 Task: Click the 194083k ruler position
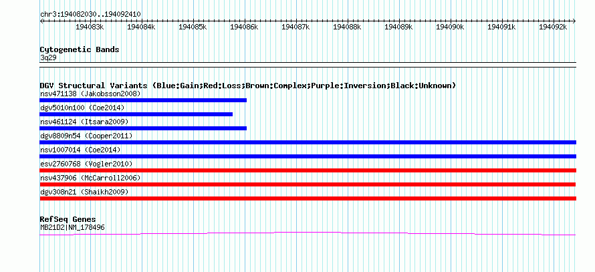pos(90,27)
